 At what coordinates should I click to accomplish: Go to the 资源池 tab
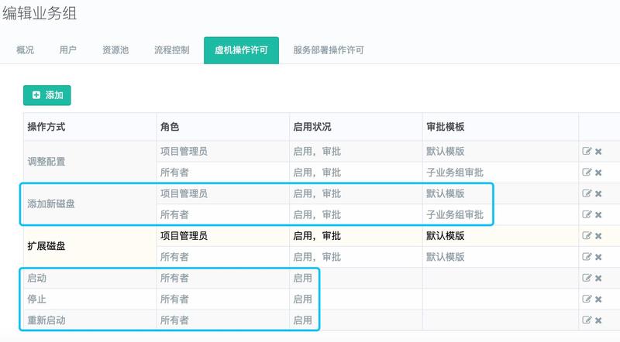coord(115,50)
